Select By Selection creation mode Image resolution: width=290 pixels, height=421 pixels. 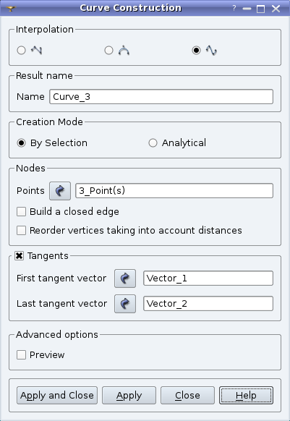coord(22,143)
